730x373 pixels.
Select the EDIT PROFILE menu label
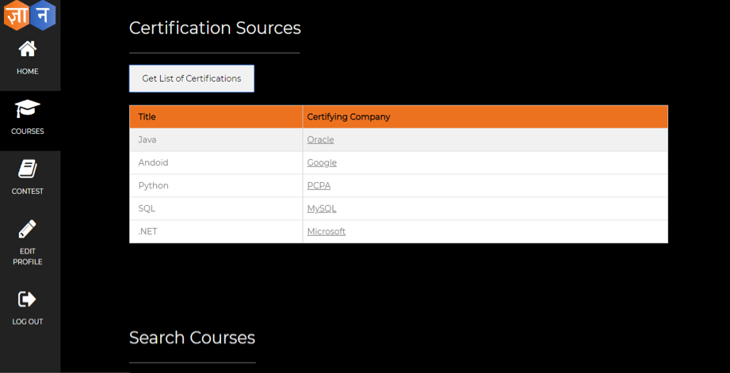28,257
